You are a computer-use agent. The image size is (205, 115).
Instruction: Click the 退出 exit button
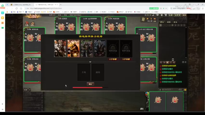tap(184, 15)
